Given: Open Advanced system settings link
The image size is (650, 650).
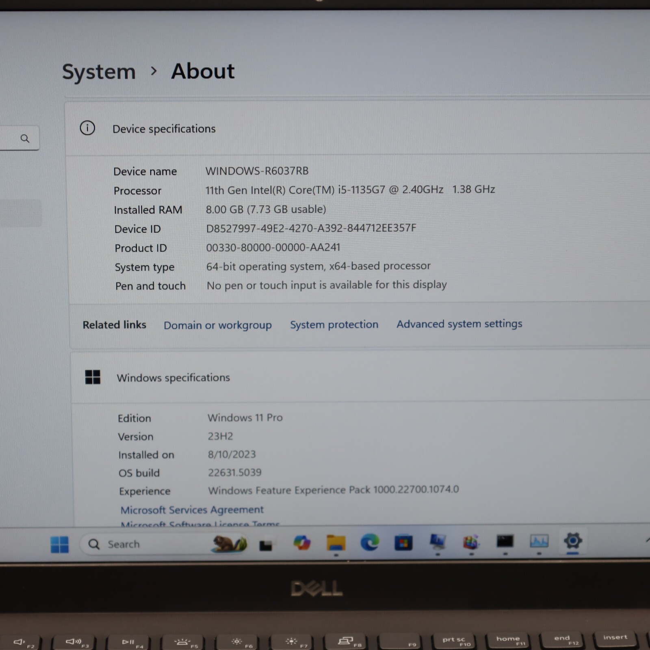Looking at the screenshot, I should [459, 324].
